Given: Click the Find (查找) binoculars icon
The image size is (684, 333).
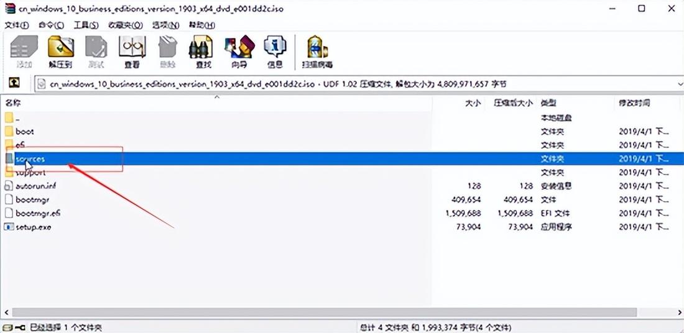Looking at the screenshot, I should click(201, 47).
